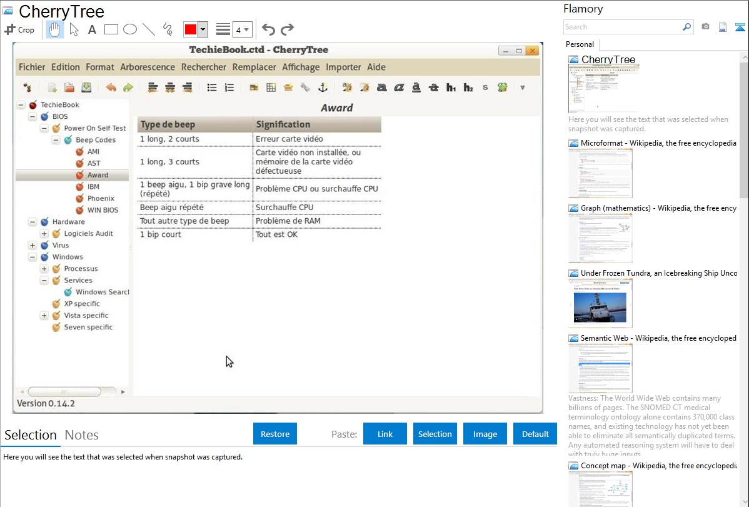Expand the Vista specific node
749x507 pixels.
44,315
